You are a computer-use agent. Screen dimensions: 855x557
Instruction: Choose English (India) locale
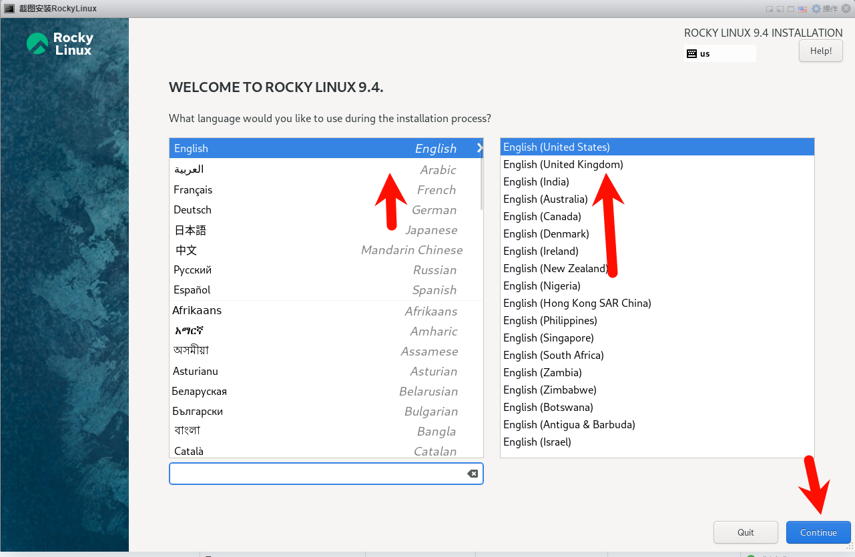point(657,181)
